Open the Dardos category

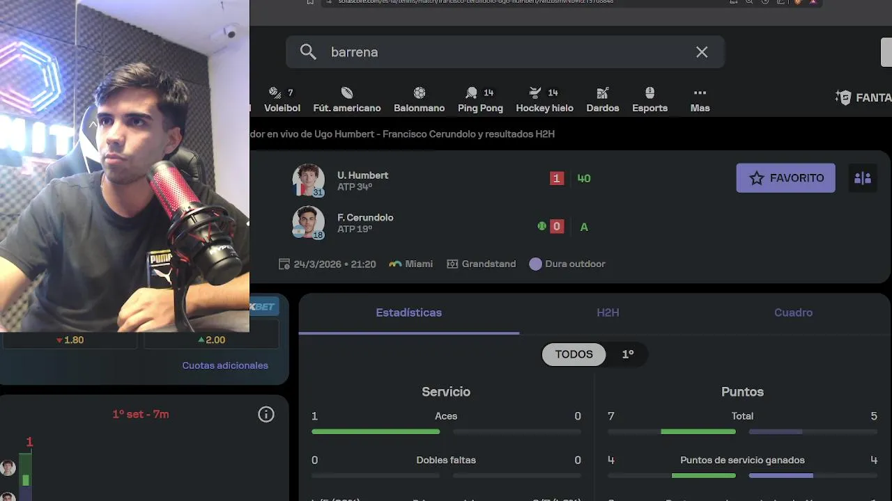pos(603,100)
